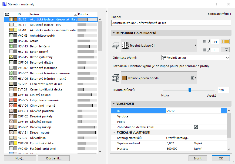
Task: Open the Izolace - pevná hnědá surface popup
Action: pos(159,78)
